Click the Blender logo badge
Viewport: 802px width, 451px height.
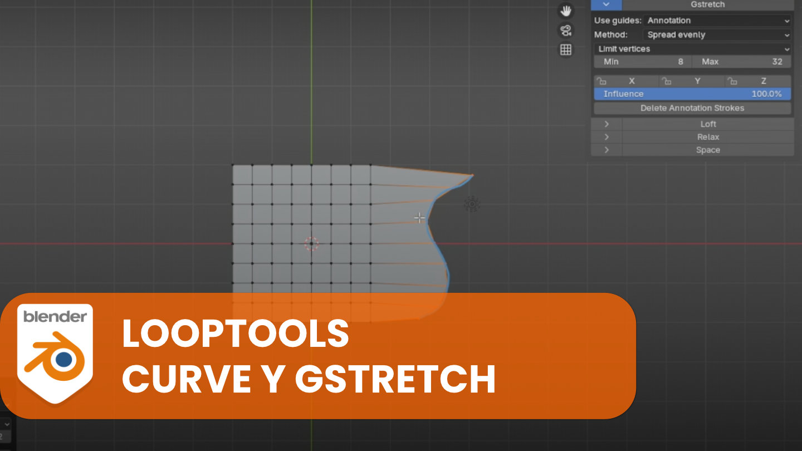[x=55, y=354]
